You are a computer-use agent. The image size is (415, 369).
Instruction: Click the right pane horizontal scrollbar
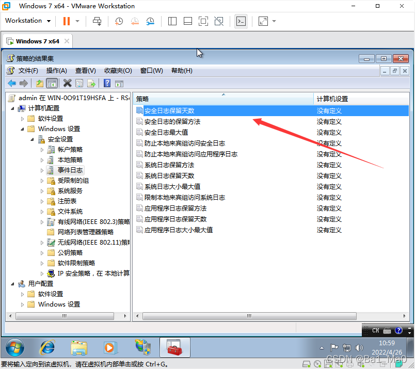coord(249,316)
